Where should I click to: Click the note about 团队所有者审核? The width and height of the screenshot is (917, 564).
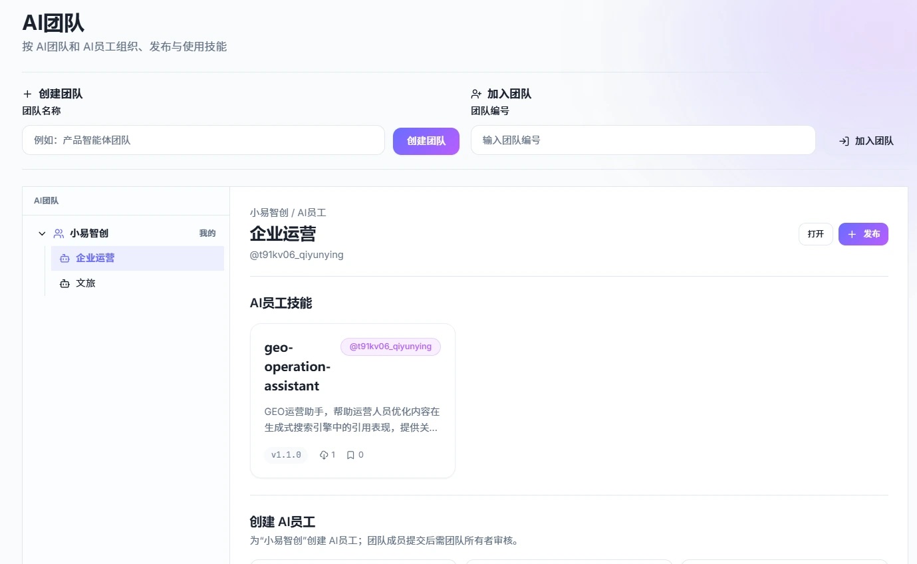pyautogui.click(x=384, y=541)
